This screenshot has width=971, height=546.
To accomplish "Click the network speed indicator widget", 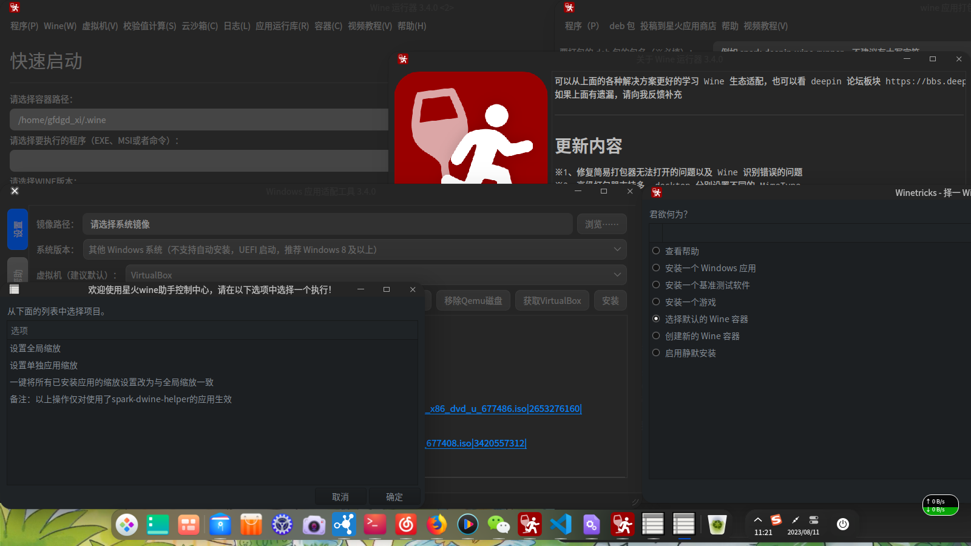I will [x=941, y=505].
